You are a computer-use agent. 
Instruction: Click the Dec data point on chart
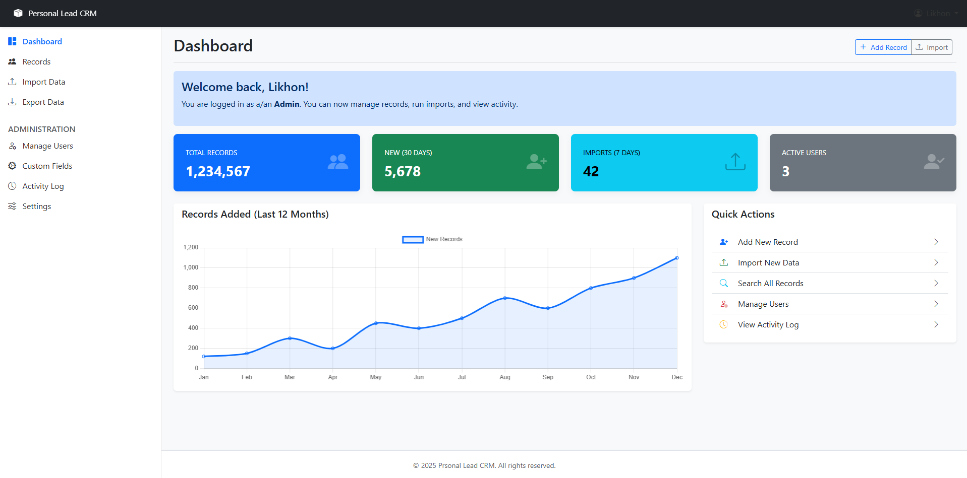[677, 258]
